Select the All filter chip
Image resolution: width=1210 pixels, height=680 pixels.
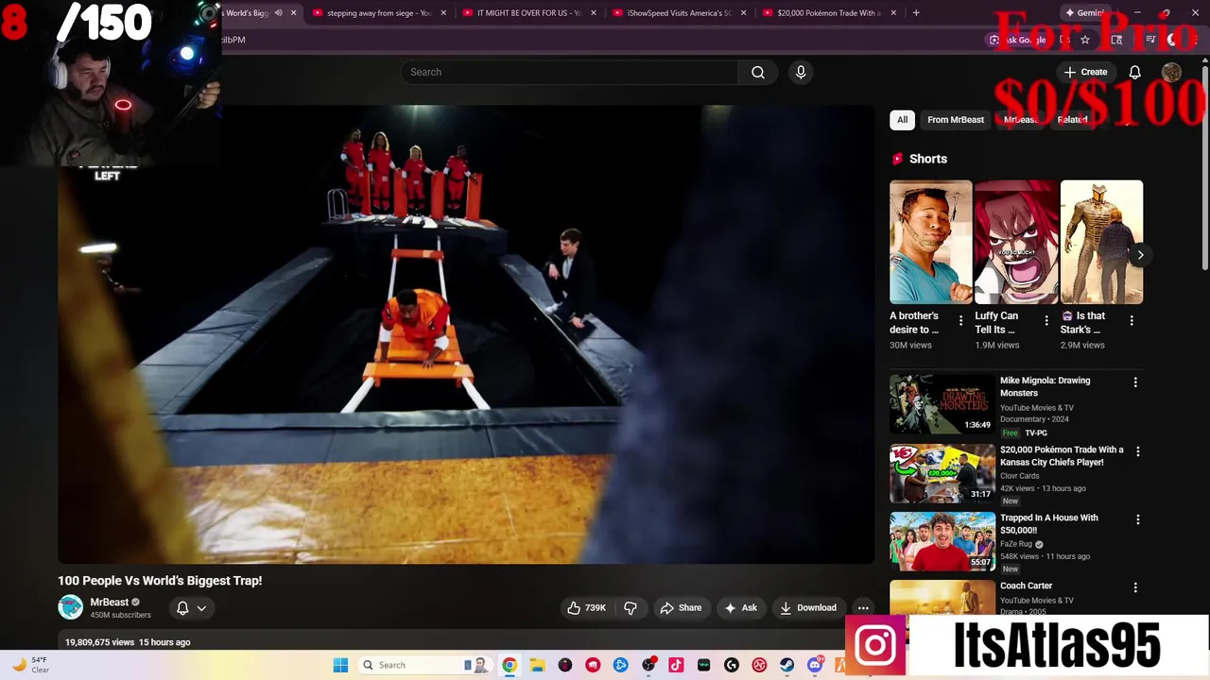[902, 120]
